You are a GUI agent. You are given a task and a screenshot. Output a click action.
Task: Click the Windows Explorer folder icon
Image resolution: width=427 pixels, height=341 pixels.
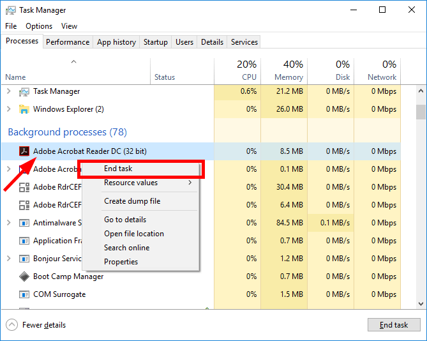(x=24, y=109)
